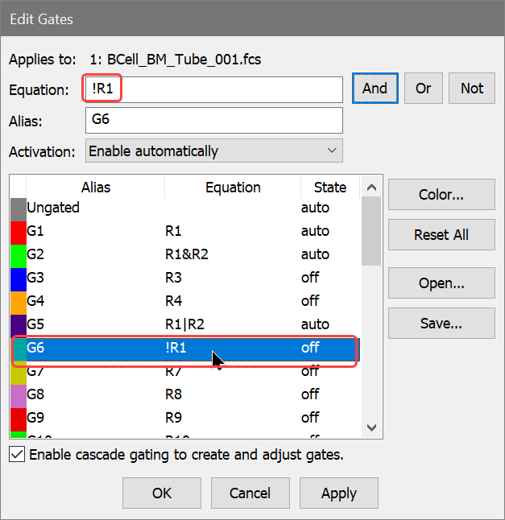The width and height of the screenshot is (505, 520).
Task: Click the blue swatch beside G3
Action: click(x=18, y=279)
